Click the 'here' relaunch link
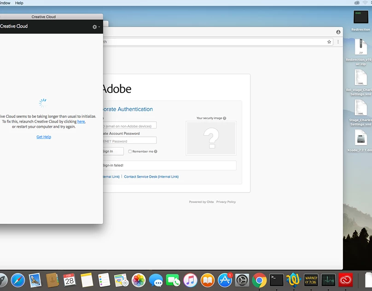This screenshot has width=372, height=291. pos(81,122)
